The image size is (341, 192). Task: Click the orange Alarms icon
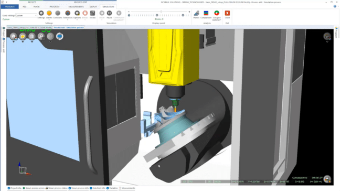coord(49,13)
